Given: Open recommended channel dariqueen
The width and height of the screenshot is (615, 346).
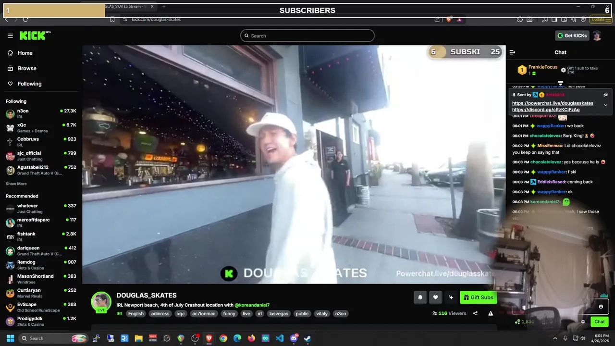Looking at the screenshot, I should pyautogui.click(x=41, y=250).
